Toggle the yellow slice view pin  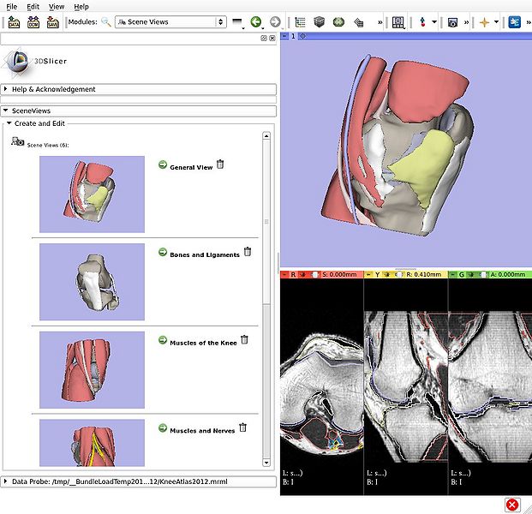point(369,275)
